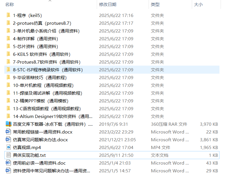Select name 7-Protues8.7软件资料 (通用软件)
The height and width of the screenshot is (183, 235).
pos(47,62)
